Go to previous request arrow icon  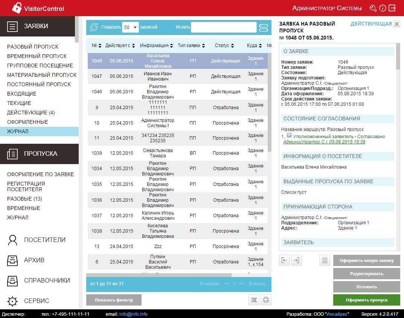point(284,260)
